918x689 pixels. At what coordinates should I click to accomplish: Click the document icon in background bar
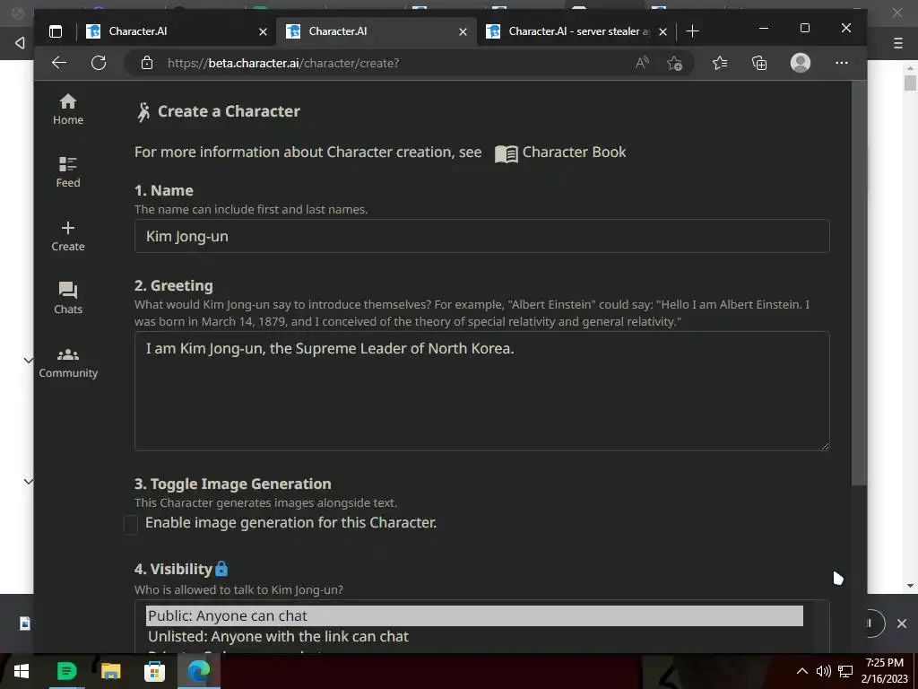point(24,624)
